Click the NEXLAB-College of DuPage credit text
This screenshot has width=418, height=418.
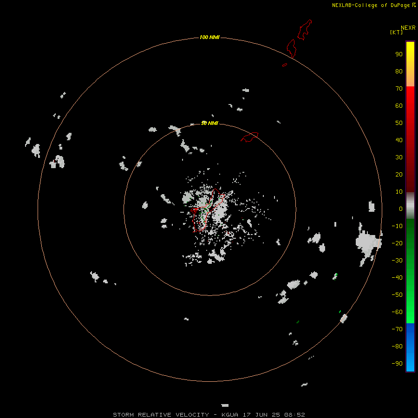(371, 5)
